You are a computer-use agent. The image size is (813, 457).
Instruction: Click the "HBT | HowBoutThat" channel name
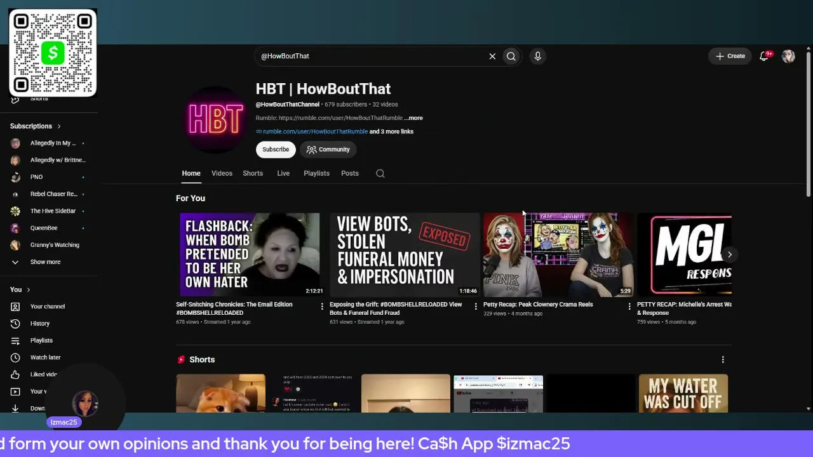point(323,89)
